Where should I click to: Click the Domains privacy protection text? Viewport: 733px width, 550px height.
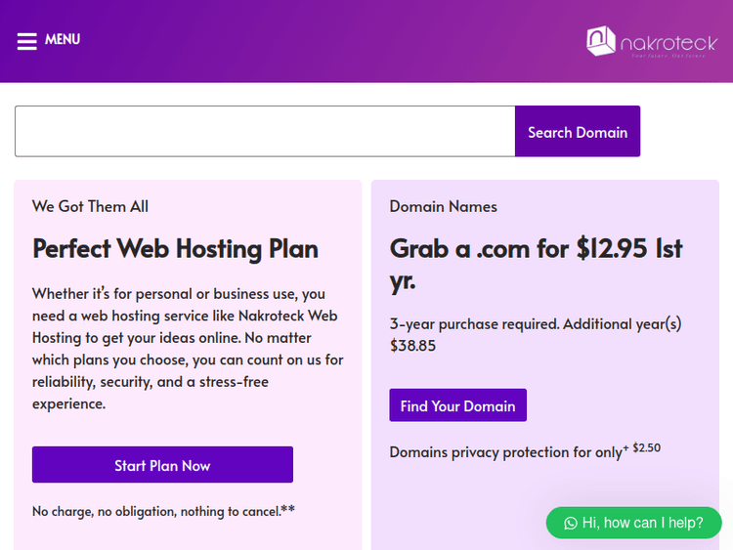click(x=505, y=452)
